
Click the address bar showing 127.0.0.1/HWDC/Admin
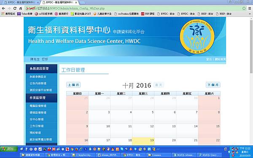(x=134, y=8)
